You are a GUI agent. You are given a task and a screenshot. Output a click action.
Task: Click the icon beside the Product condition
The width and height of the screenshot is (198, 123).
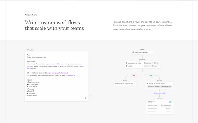click(126, 66)
